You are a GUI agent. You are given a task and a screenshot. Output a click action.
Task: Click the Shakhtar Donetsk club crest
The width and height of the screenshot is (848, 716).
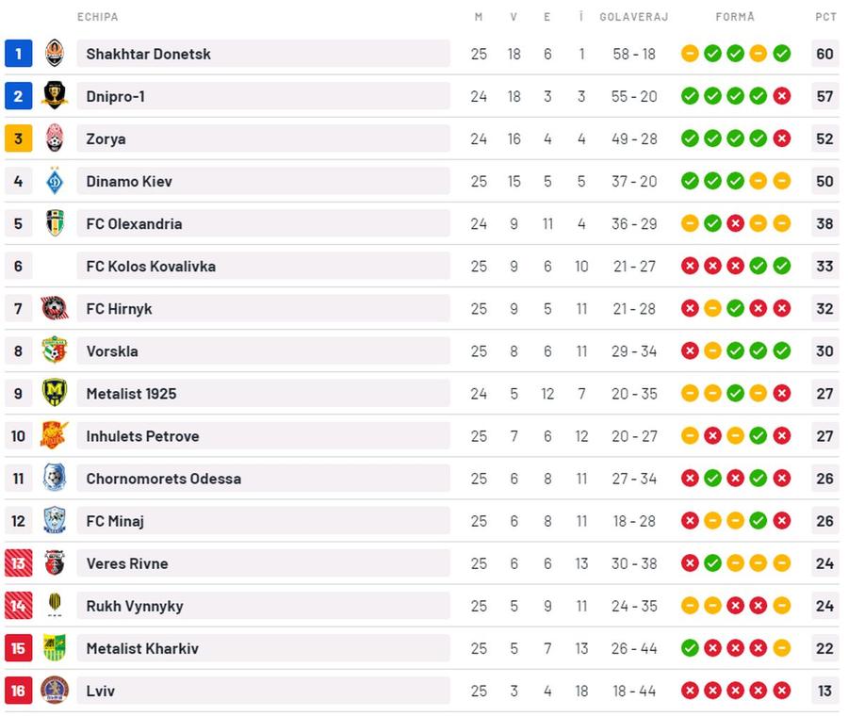tap(55, 53)
